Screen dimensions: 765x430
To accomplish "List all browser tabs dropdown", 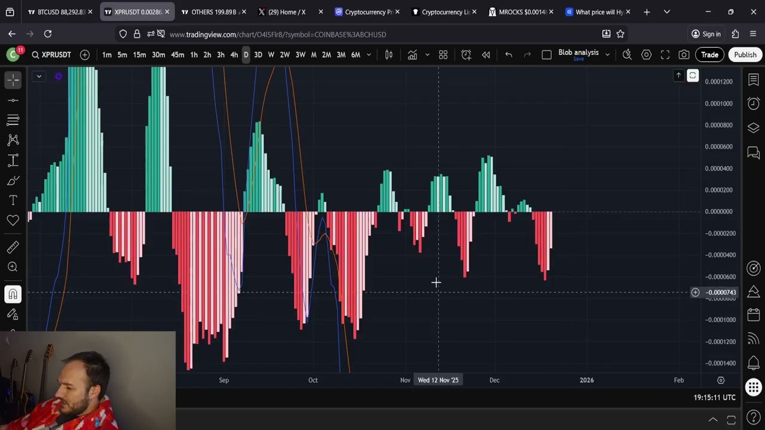I will click(x=667, y=12).
